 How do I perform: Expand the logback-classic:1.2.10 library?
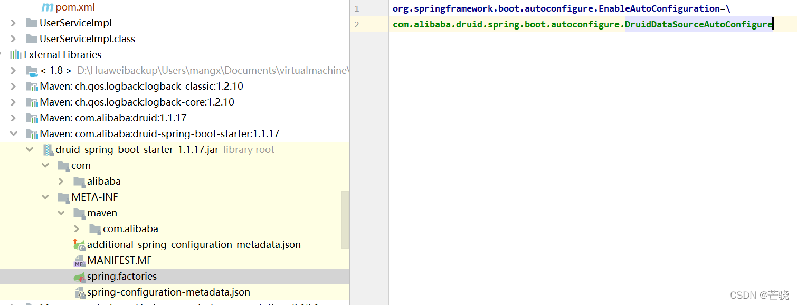[14, 87]
